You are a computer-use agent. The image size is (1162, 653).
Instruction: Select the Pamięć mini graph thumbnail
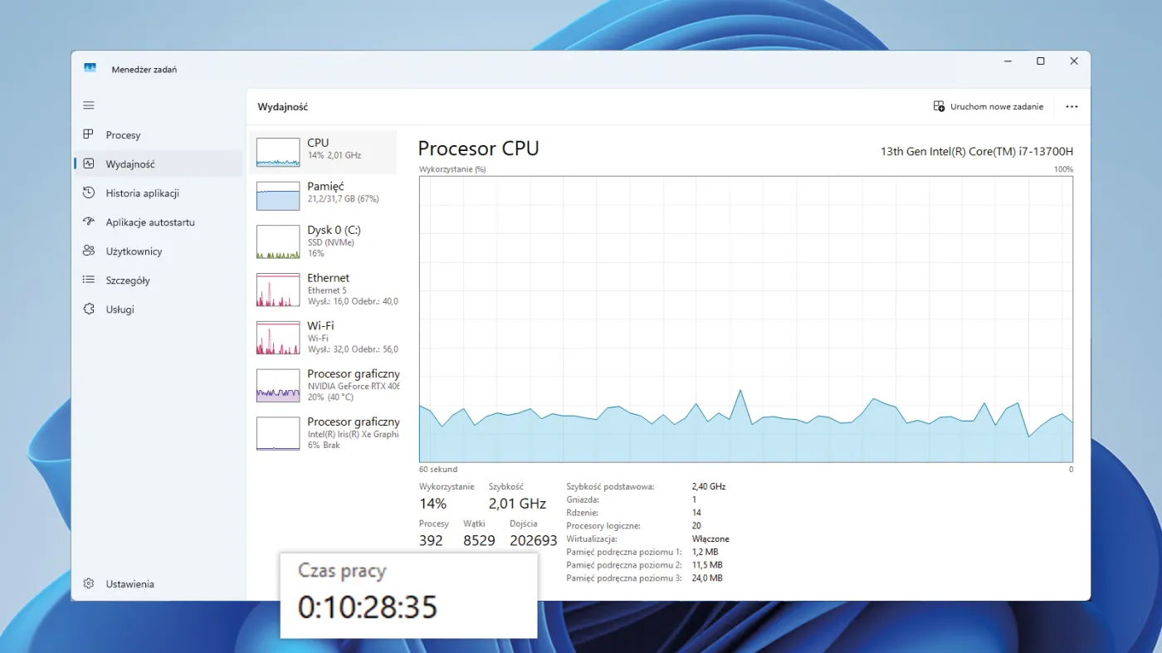pos(278,196)
